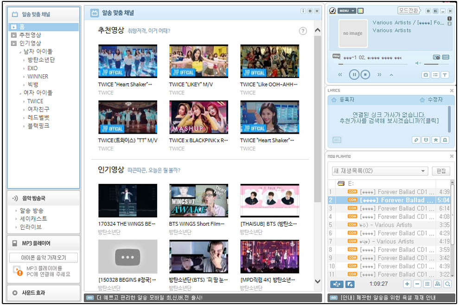Open playlist search magnifier icon
459x305 pixels.
[447, 284]
